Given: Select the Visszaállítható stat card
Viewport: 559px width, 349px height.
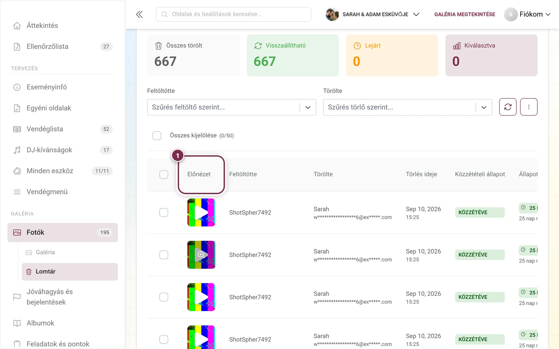Looking at the screenshot, I should (293, 55).
